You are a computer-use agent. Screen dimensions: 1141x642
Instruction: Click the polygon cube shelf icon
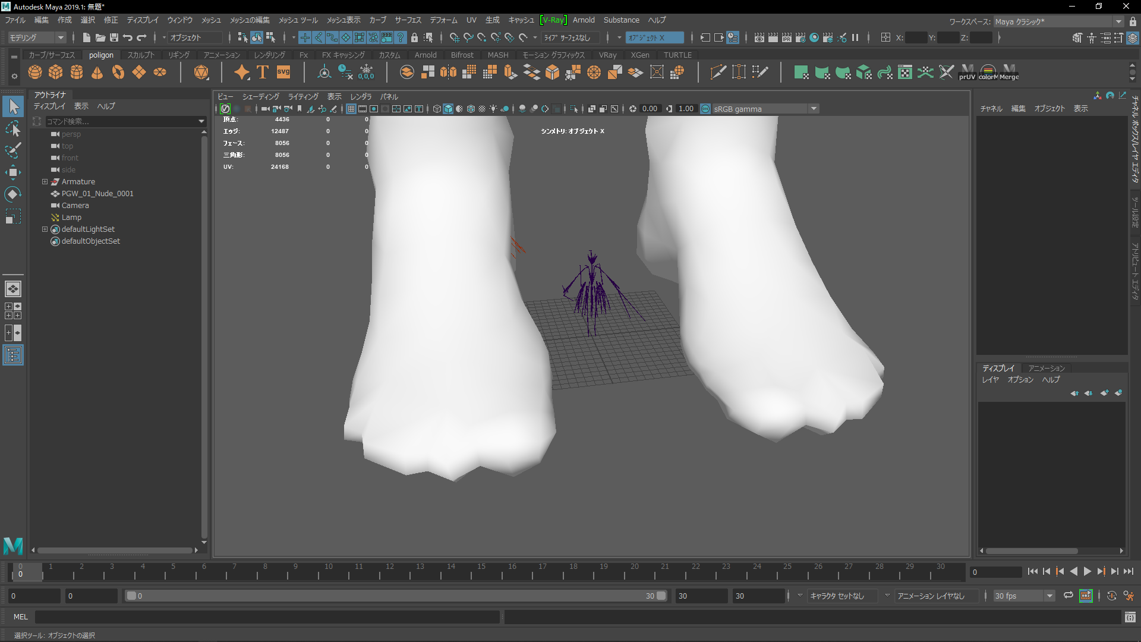56,72
